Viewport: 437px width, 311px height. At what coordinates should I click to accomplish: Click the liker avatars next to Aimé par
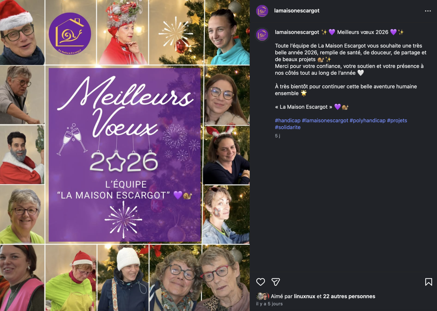point(263,296)
